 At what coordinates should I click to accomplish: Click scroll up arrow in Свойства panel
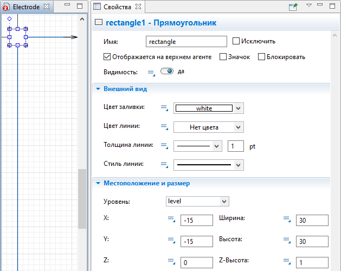pyautogui.click(x=334, y=35)
